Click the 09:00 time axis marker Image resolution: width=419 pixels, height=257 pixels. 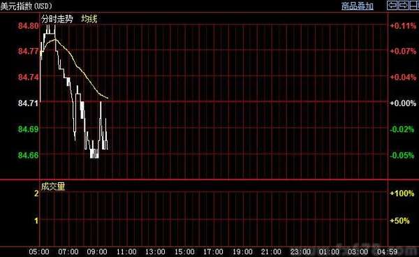[x=97, y=251]
